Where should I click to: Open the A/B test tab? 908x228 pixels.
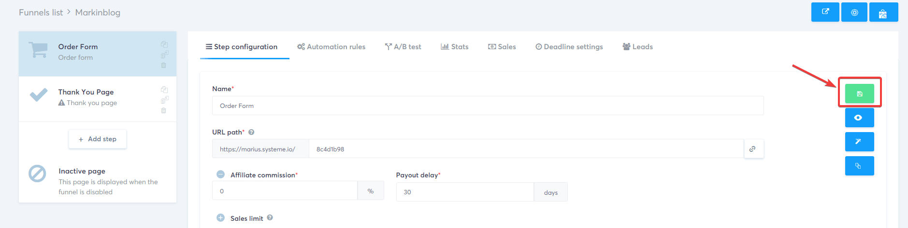pyautogui.click(x=403, y=47)
